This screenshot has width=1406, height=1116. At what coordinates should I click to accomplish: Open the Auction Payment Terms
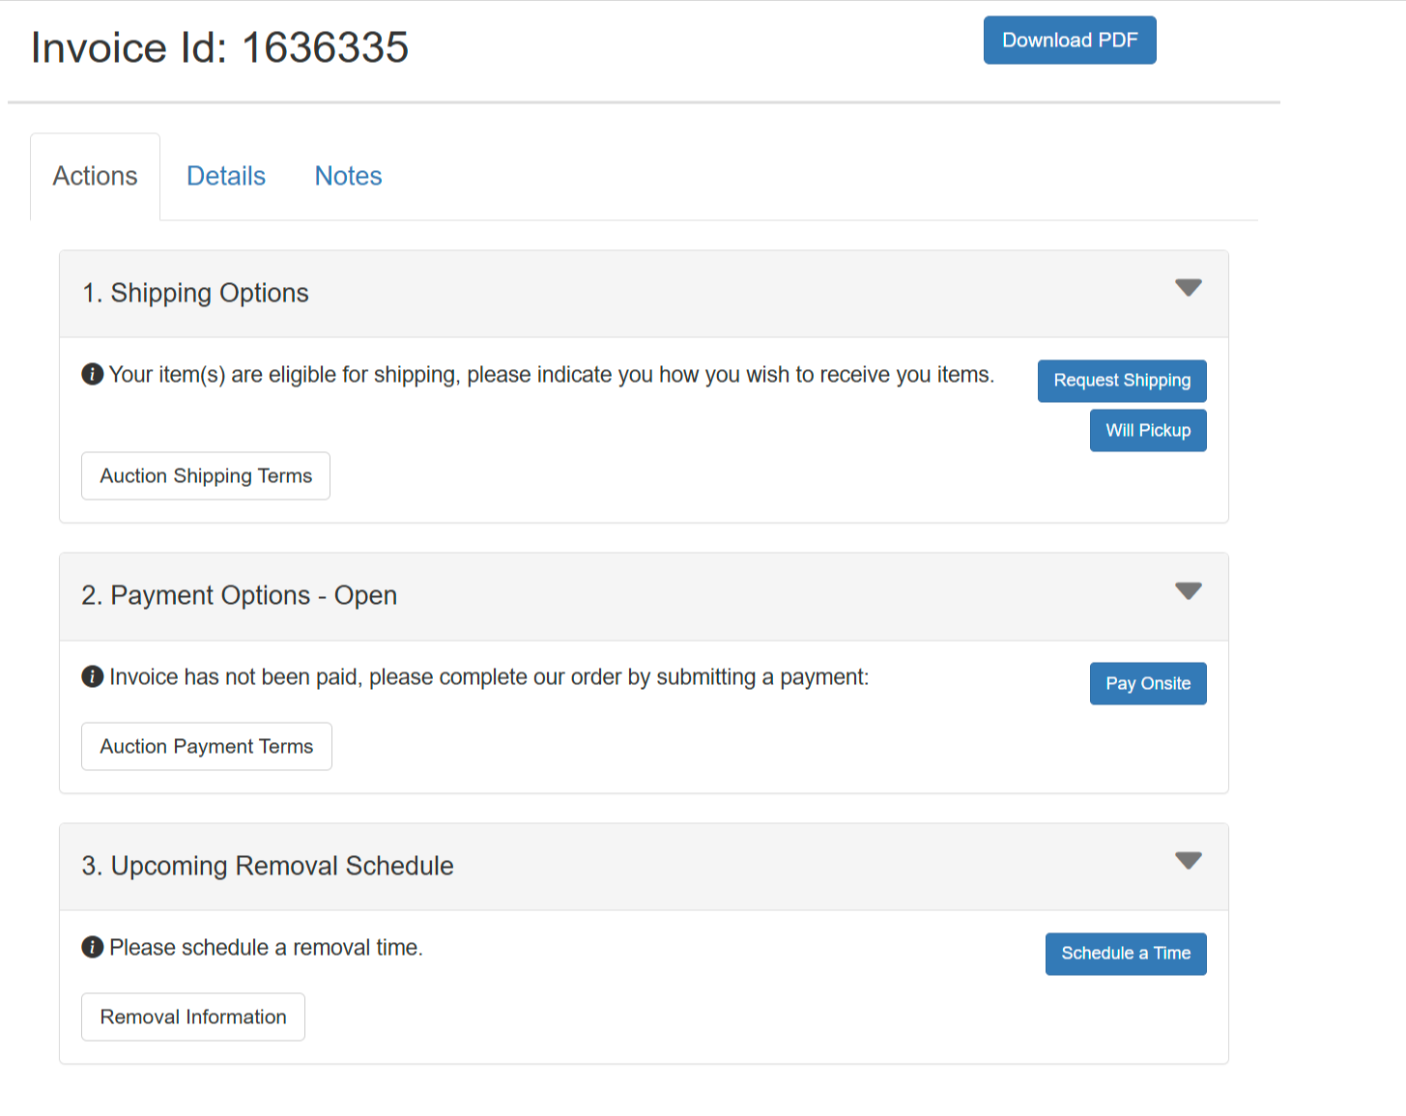point(206,746)
